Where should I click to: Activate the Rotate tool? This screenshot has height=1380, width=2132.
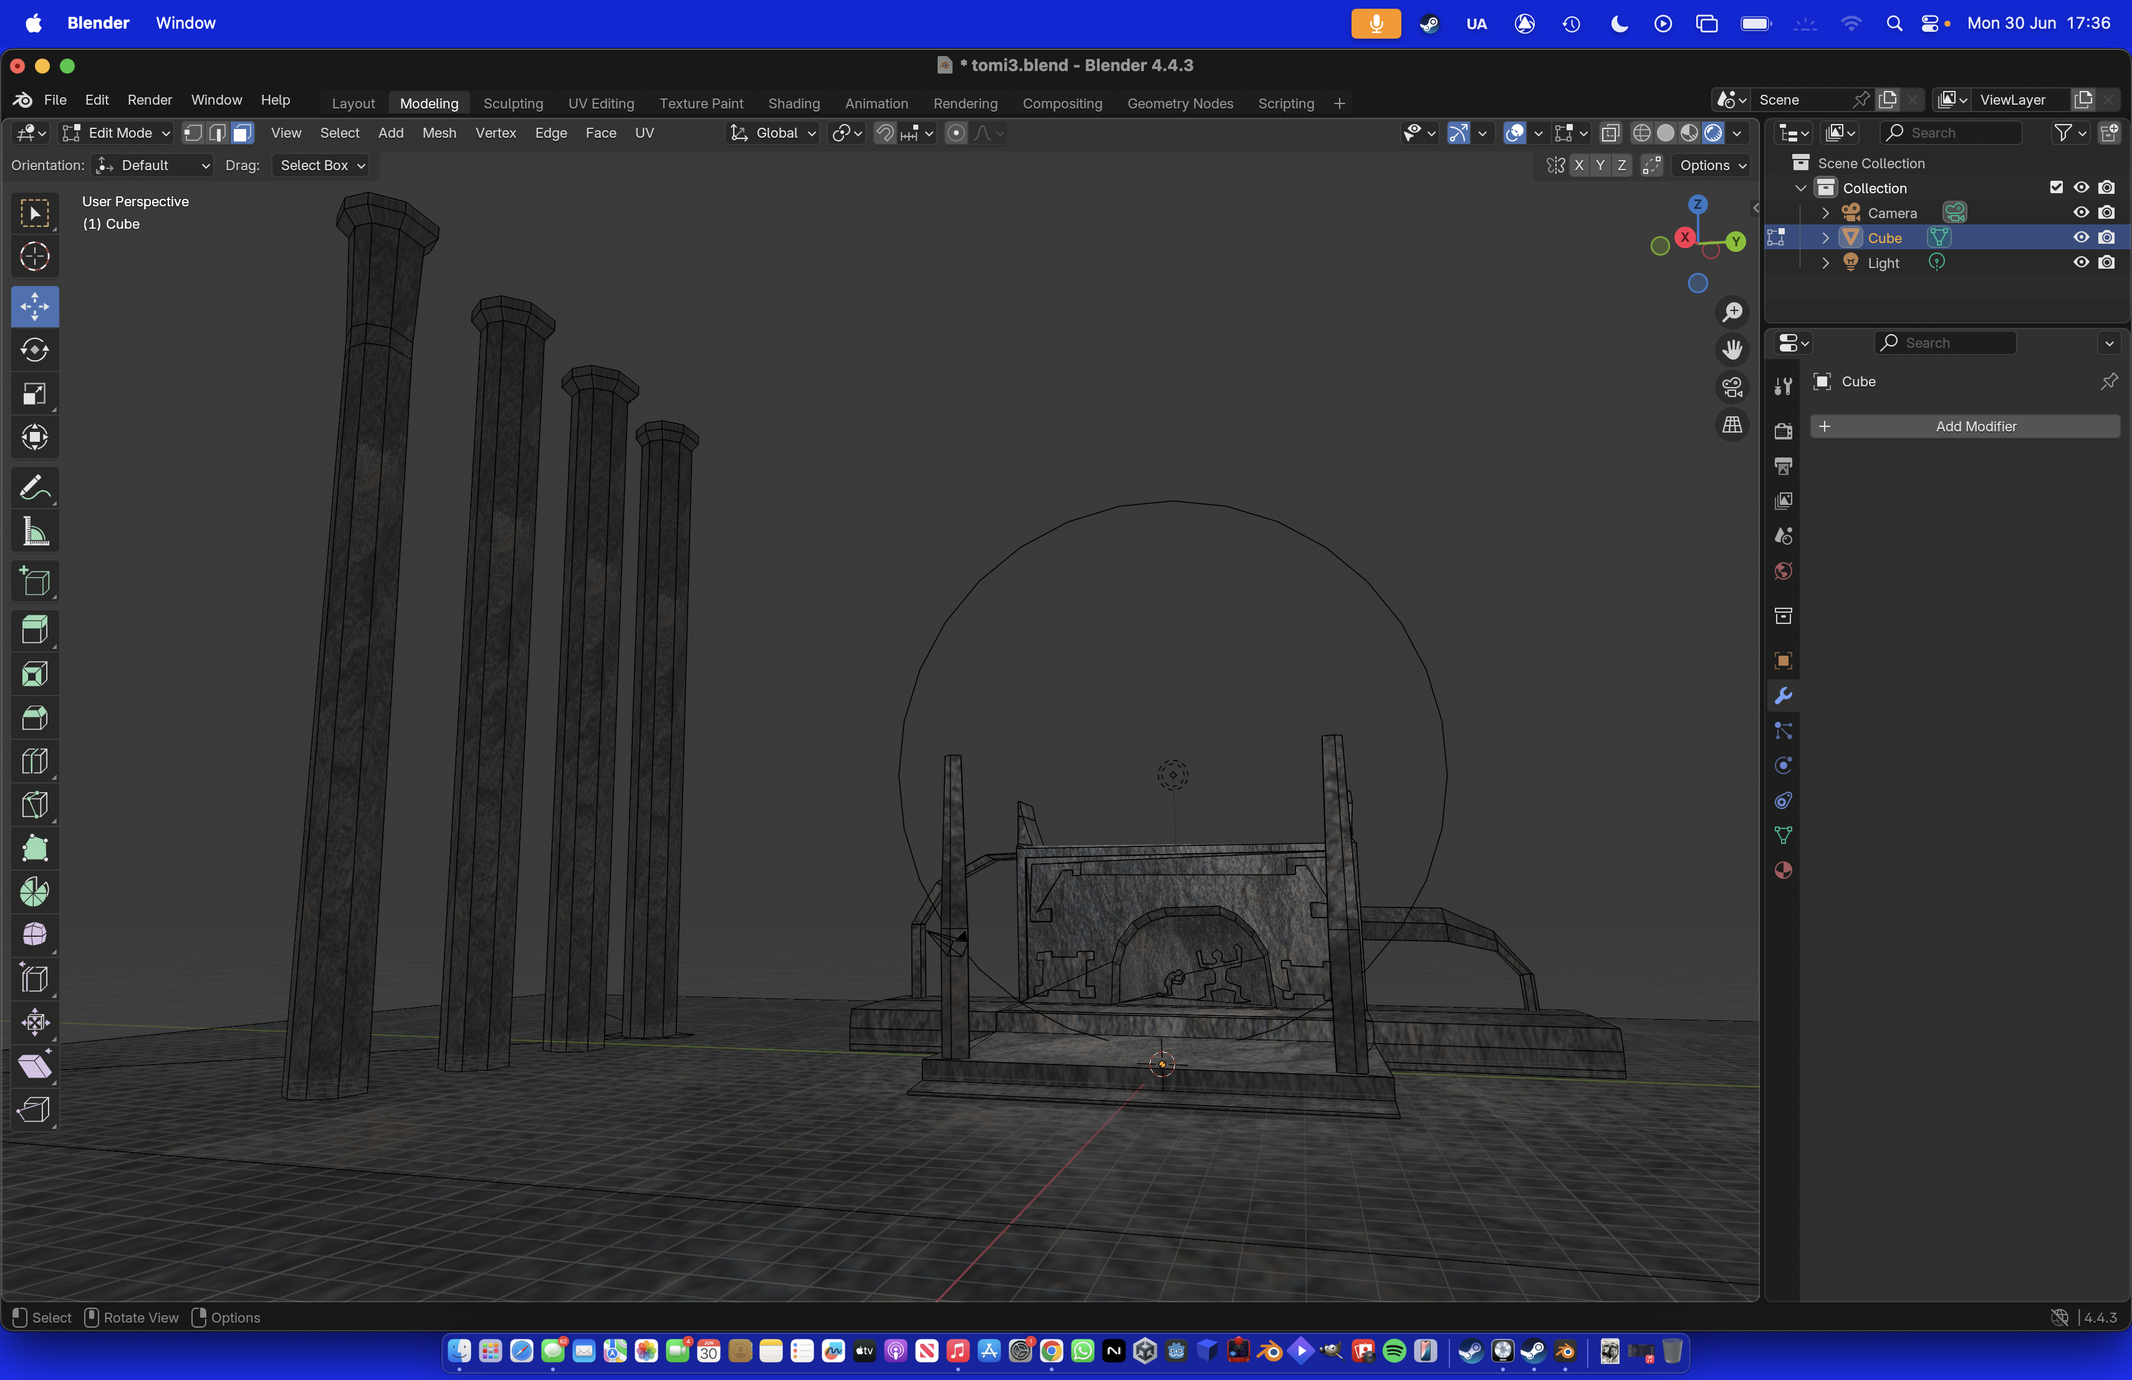(34, 350)
